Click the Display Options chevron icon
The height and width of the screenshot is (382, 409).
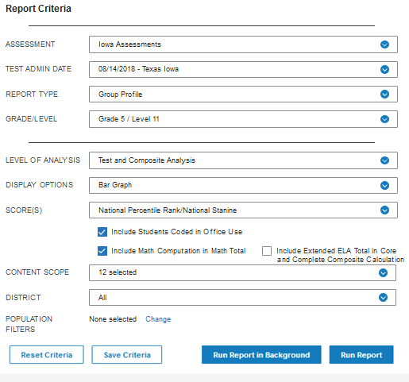click(384, 185)
